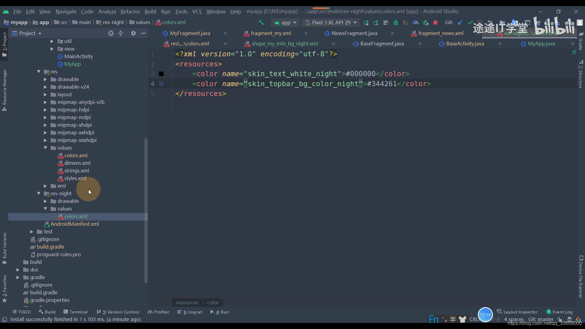The image size is (585, 329).
Task: Open the Build menu
Action: [x=150, y=12]
